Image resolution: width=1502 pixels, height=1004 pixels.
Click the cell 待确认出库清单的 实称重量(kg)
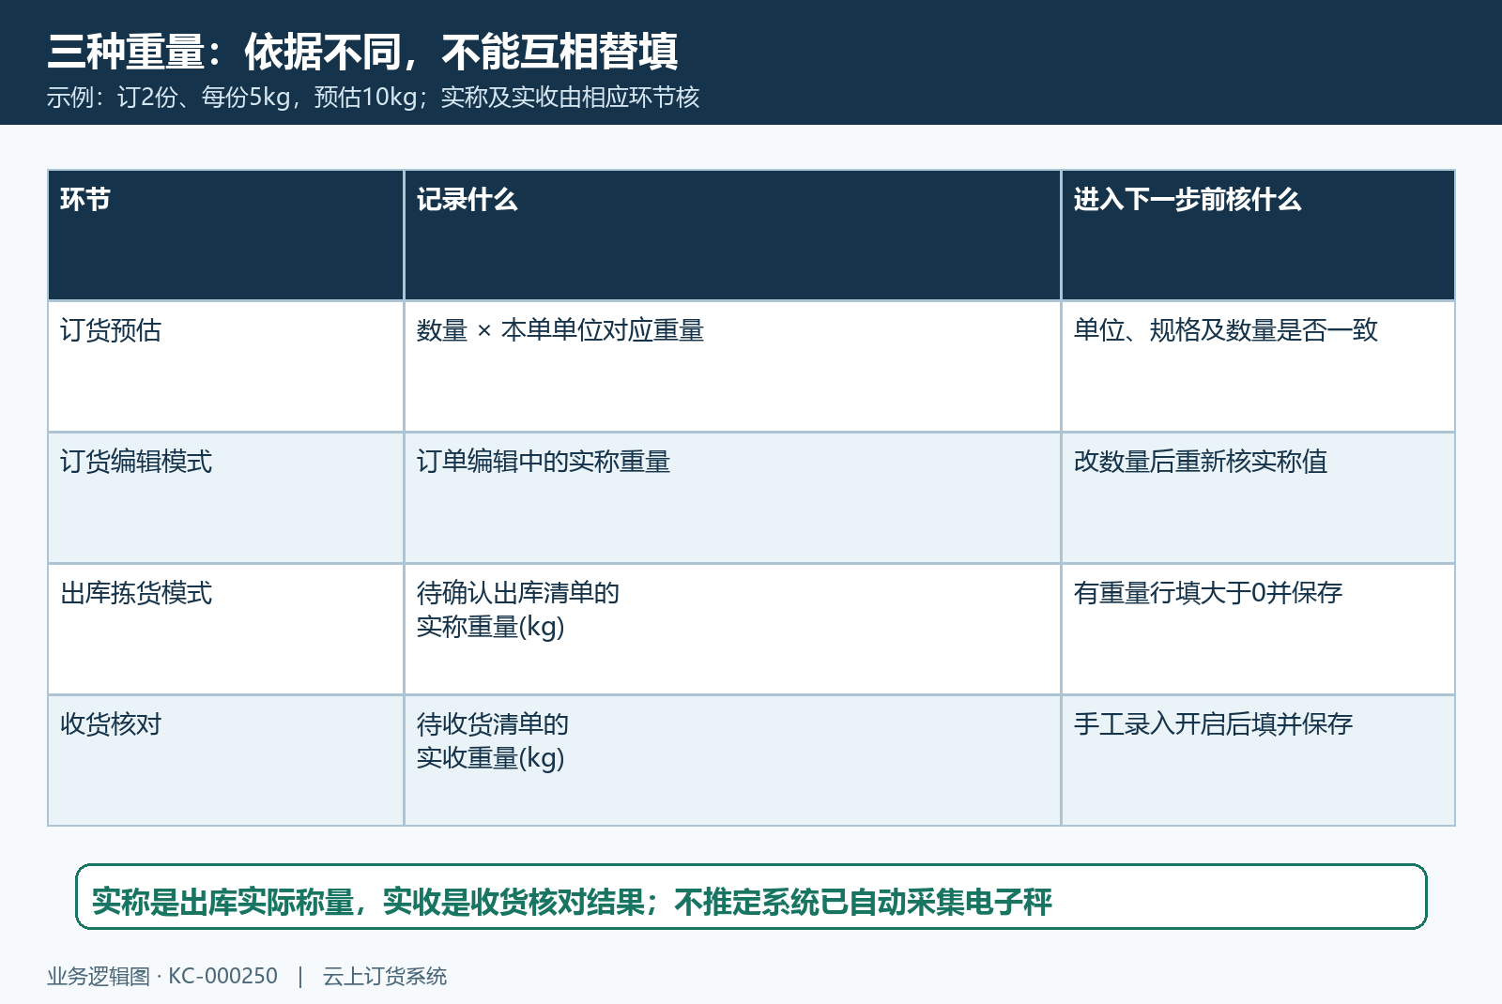732,630
